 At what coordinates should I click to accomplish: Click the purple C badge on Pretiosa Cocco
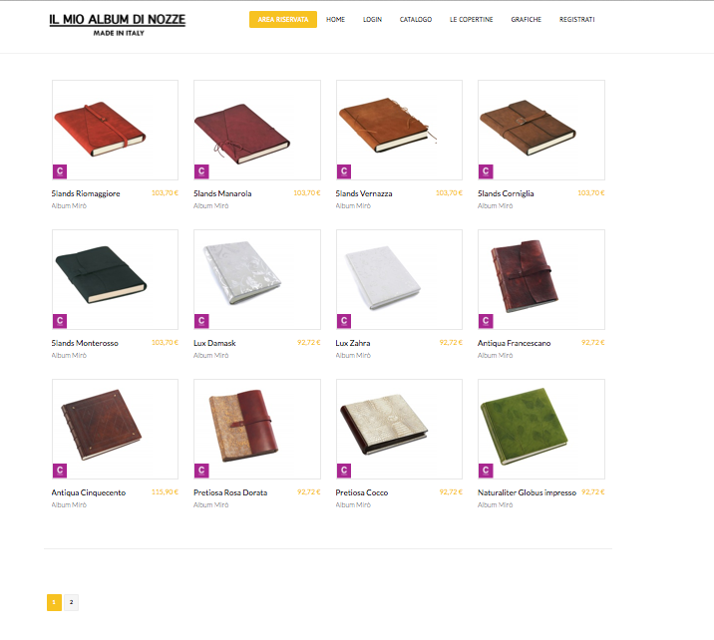click(x=344, y=471)
